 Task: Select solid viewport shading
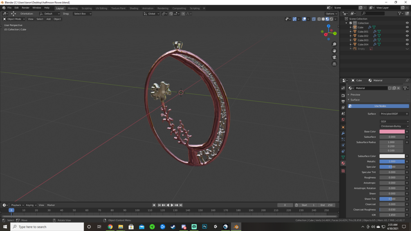tap(323, 19)
